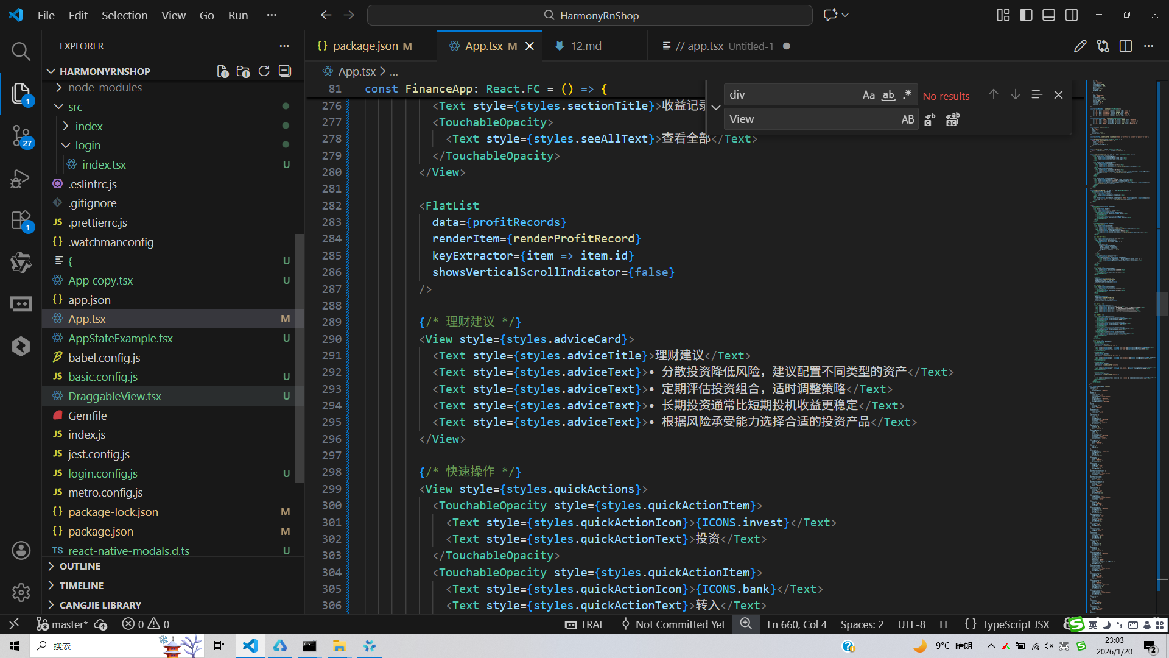The image size is (1169, 658).
Task: Toggle Match Case in find widget
Action: pos(869,95)
